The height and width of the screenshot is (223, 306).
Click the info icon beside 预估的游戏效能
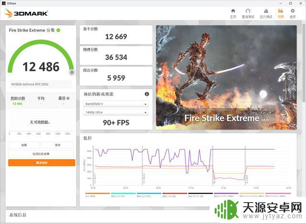click(x=147, y=94)
